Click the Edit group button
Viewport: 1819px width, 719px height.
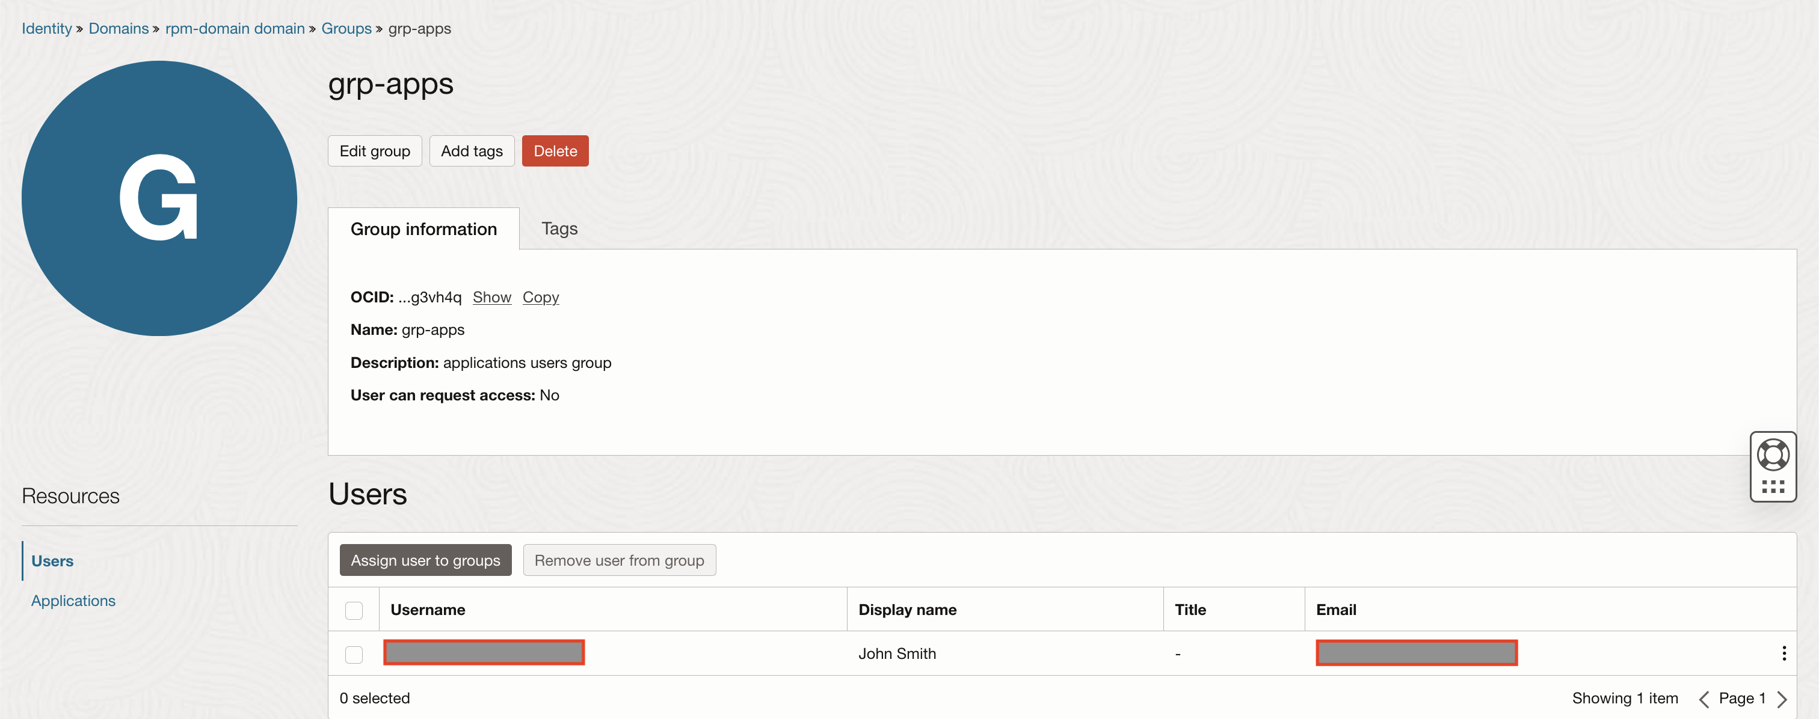374,151
